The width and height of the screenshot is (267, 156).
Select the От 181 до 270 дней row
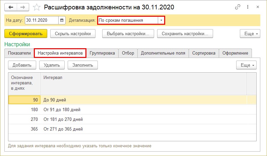(x=132, y=119)
